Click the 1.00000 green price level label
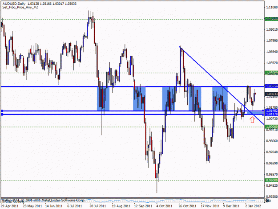Image resolution: width=278 pixels, height=209 pixels. point(271,127)
